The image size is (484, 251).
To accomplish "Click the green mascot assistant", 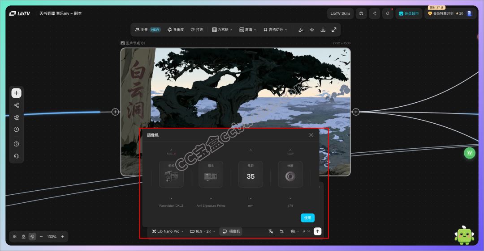I will tap(464, 236).
